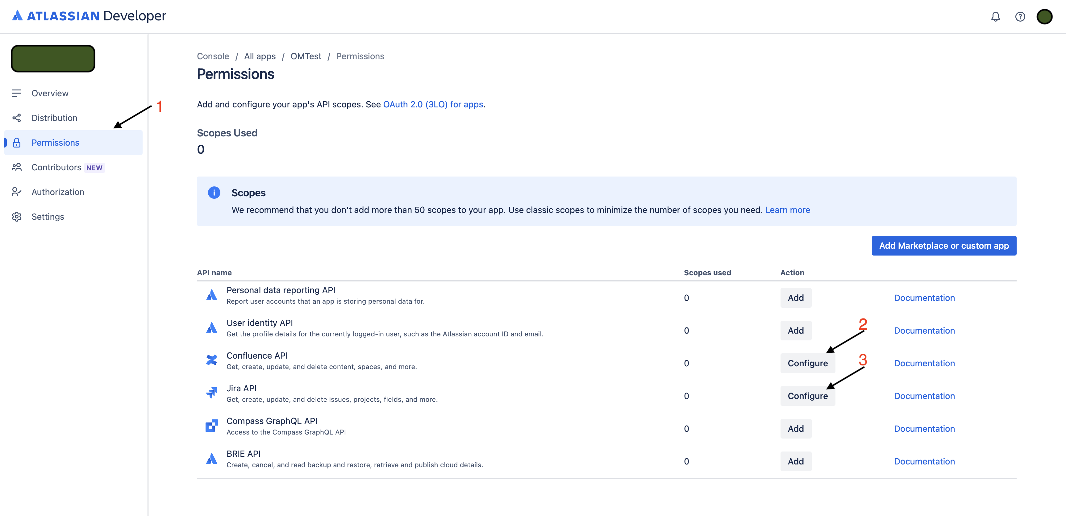
Task: Configure the Jira API
Action: [807, 396]
